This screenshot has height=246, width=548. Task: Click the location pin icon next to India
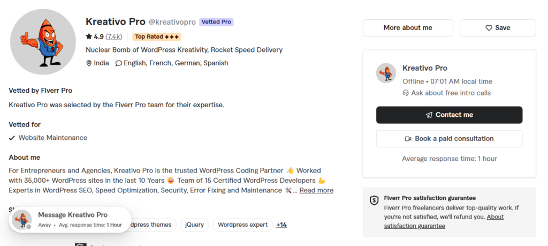(x=89, y=63)
